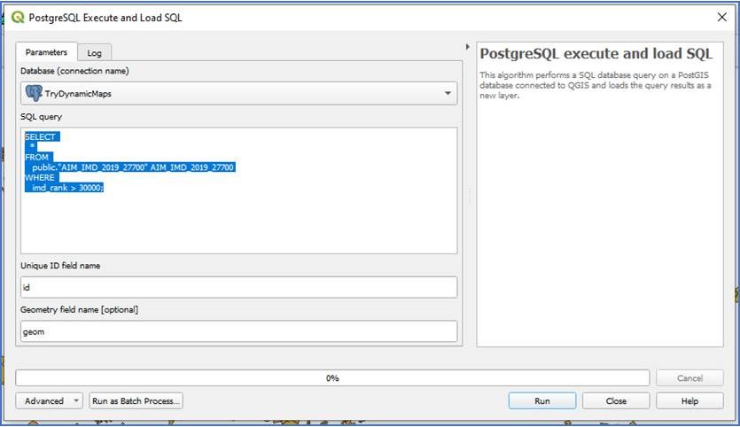
Task: Click the imd_rank > 30000; line
Action: point(67,188)
